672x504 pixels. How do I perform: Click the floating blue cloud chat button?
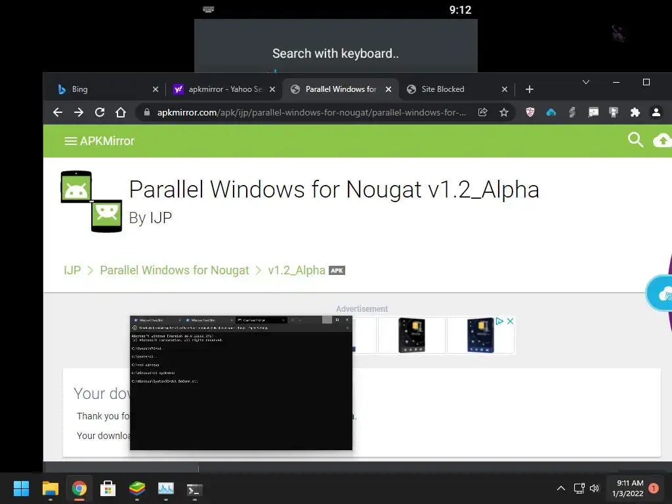coord(660,293)
